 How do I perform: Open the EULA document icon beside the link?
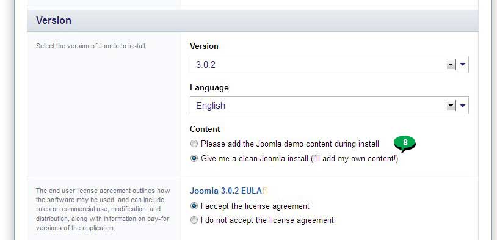266,191
